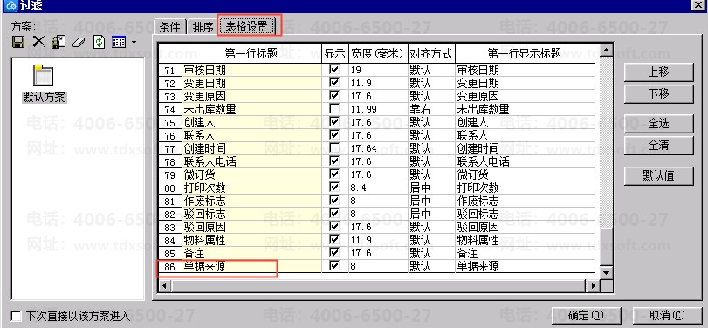Click the width cell 17.64 for 创建时间
Viewport: 708px width, 328px height.
click(378, 148)
